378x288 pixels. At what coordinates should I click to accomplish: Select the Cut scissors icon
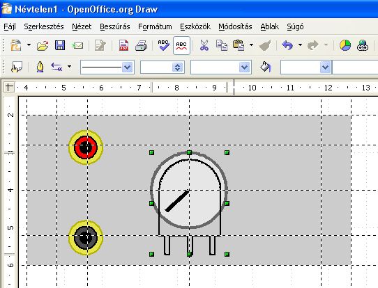coord(204,45)
